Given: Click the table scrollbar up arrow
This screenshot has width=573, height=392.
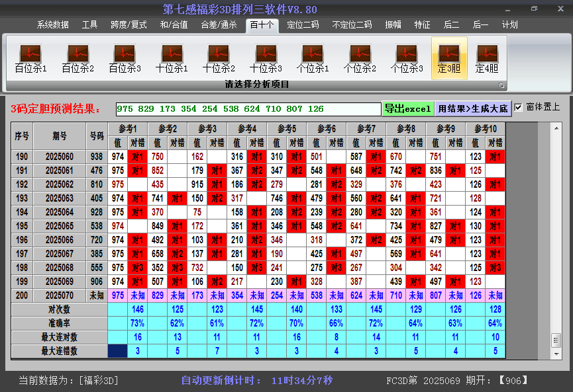Looking at the screenshot, I should point(556,128).
